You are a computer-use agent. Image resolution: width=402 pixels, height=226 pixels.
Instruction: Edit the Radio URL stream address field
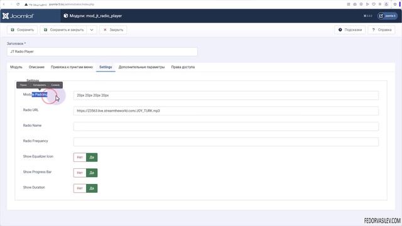226,110
